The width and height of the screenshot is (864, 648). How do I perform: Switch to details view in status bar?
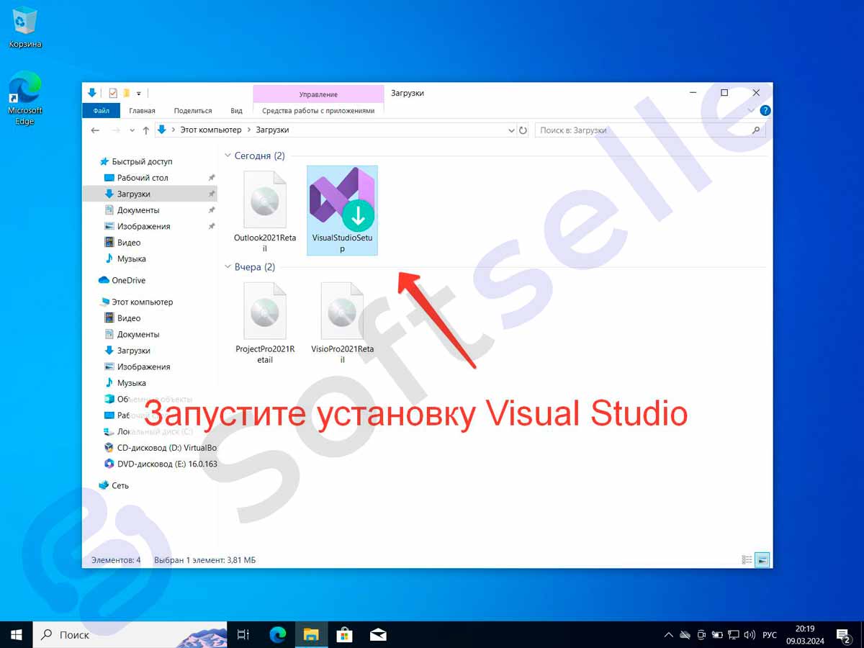click(x=747, y=559)
